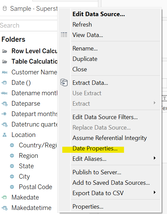The width and height of the screenshot is (167, 214).
Task: Click the Refresh menu option
Action: pyautogui.click(x=82, y=25)
